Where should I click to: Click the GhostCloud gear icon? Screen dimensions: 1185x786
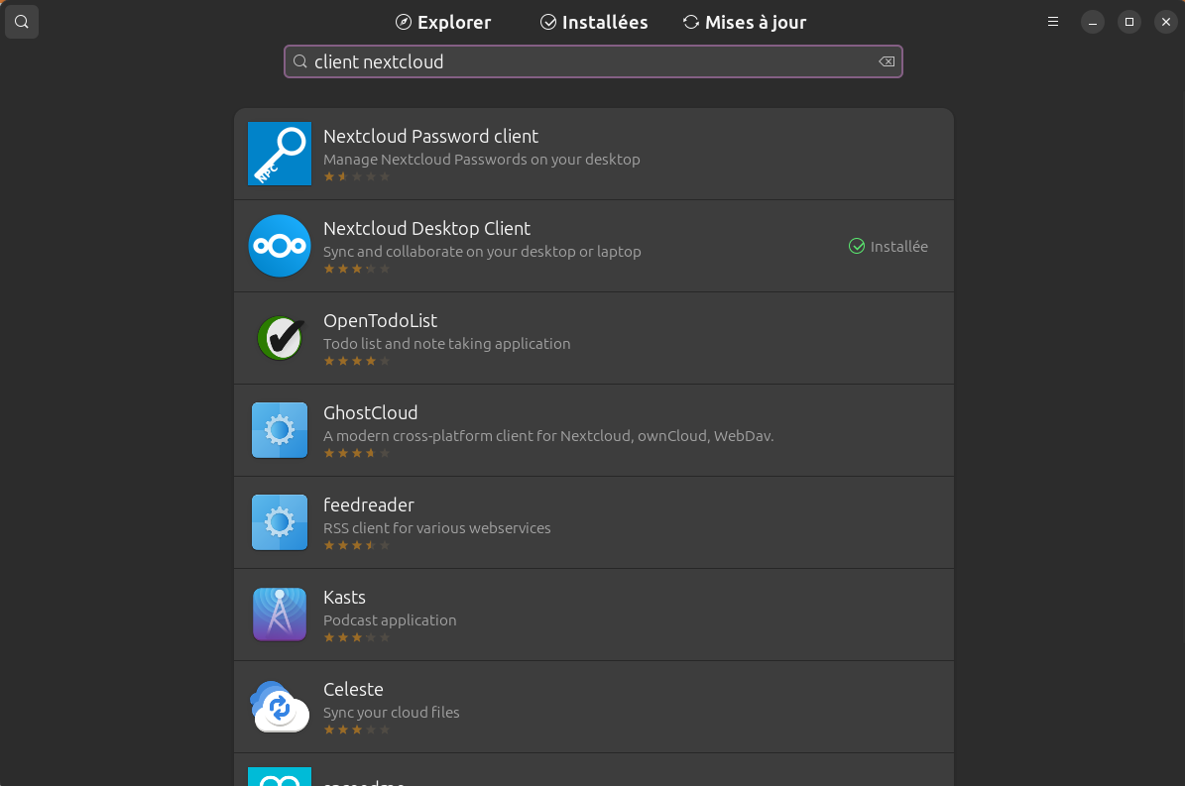click(280, 430)
